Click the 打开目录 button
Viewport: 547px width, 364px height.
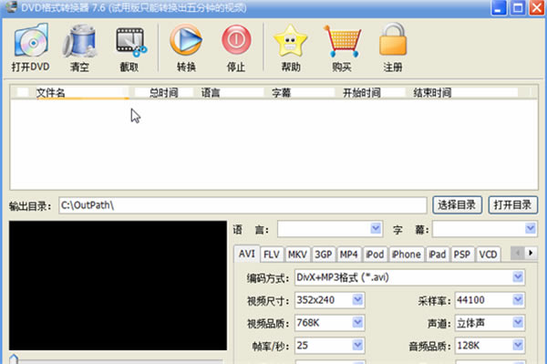click(512, 205)
